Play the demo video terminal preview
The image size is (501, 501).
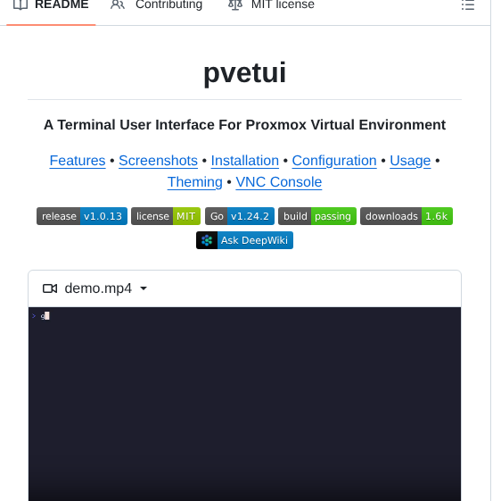(x=244, y=404)
